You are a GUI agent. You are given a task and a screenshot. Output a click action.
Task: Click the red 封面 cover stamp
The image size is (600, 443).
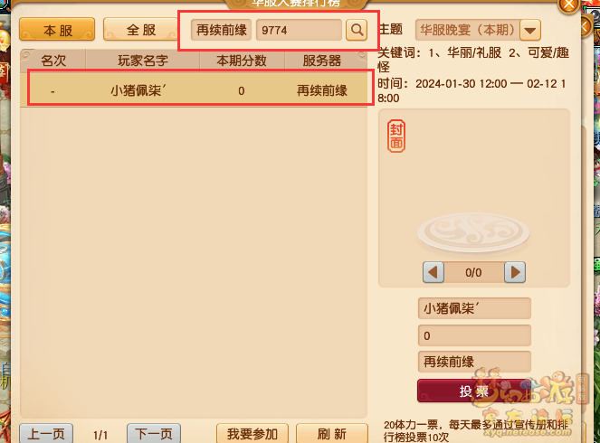coord(396,137)
